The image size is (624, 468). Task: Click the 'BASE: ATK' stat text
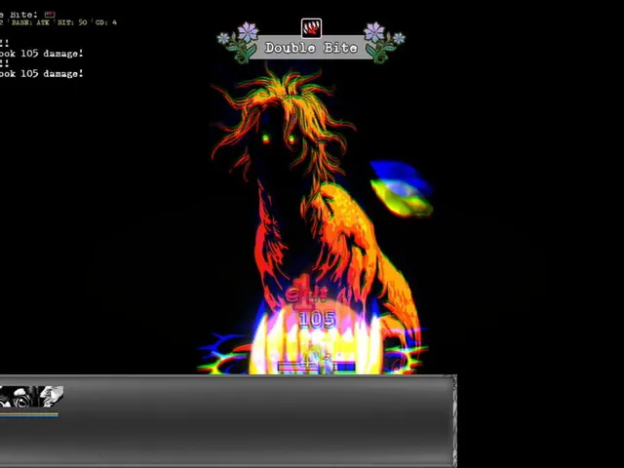pyautogui.click(x=30, y=22)
